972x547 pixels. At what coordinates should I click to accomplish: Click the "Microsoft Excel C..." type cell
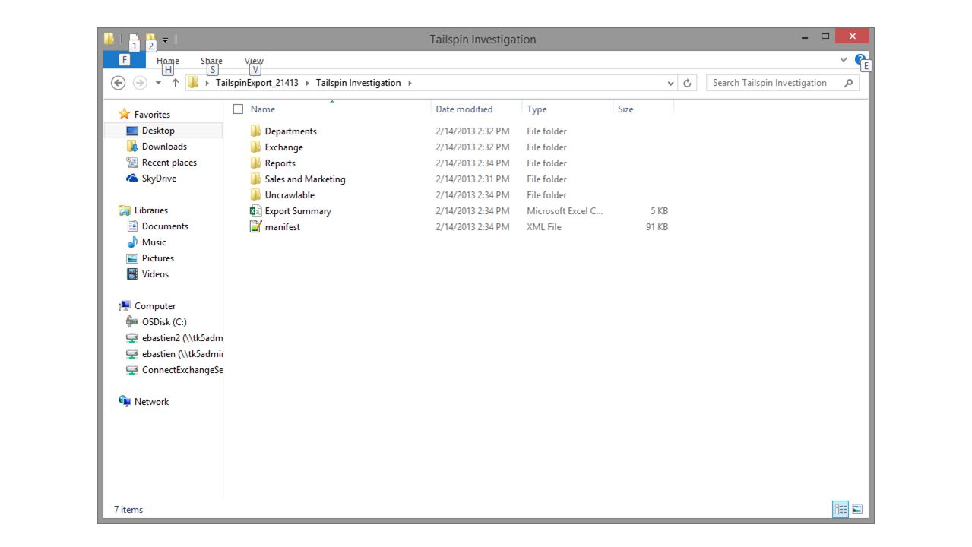pyautogui.click(x=565, y=211)
